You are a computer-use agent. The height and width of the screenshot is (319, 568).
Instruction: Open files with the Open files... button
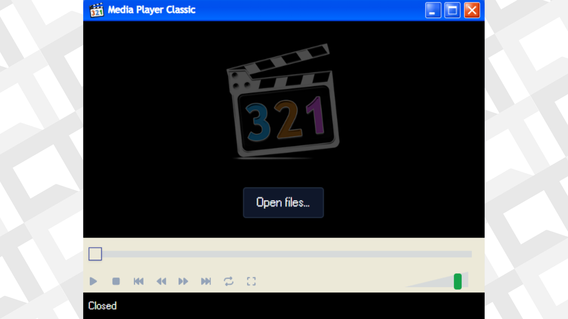[x=283, y=203]
